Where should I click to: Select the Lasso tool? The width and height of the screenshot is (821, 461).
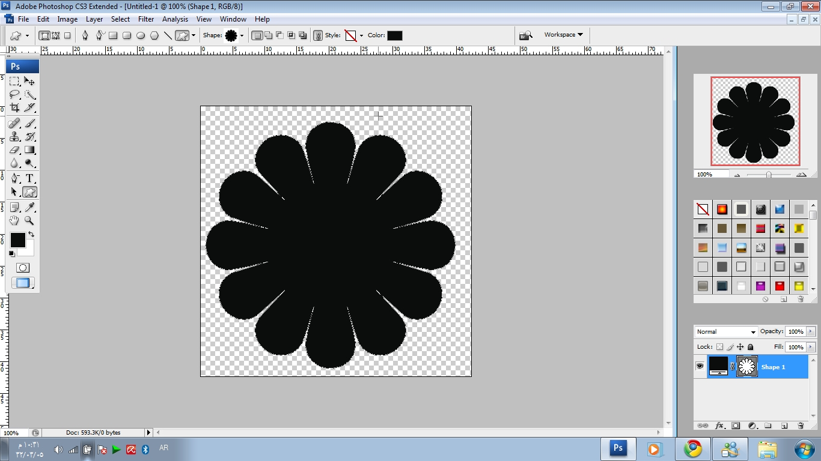click(x=15, y=95)
